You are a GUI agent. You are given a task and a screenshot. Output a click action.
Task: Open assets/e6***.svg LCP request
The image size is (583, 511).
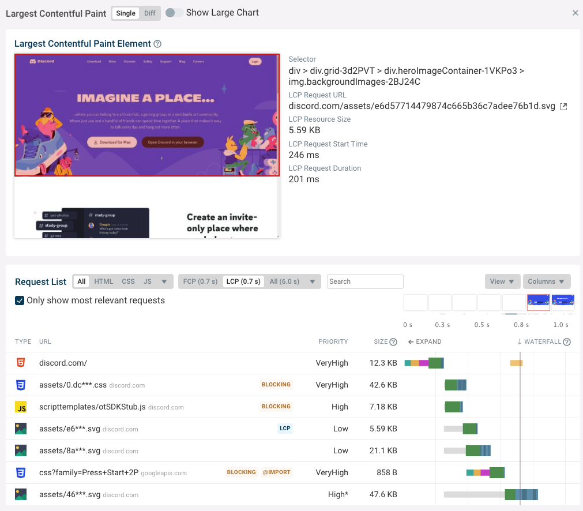pyautogui.click(x=292, y=429)
